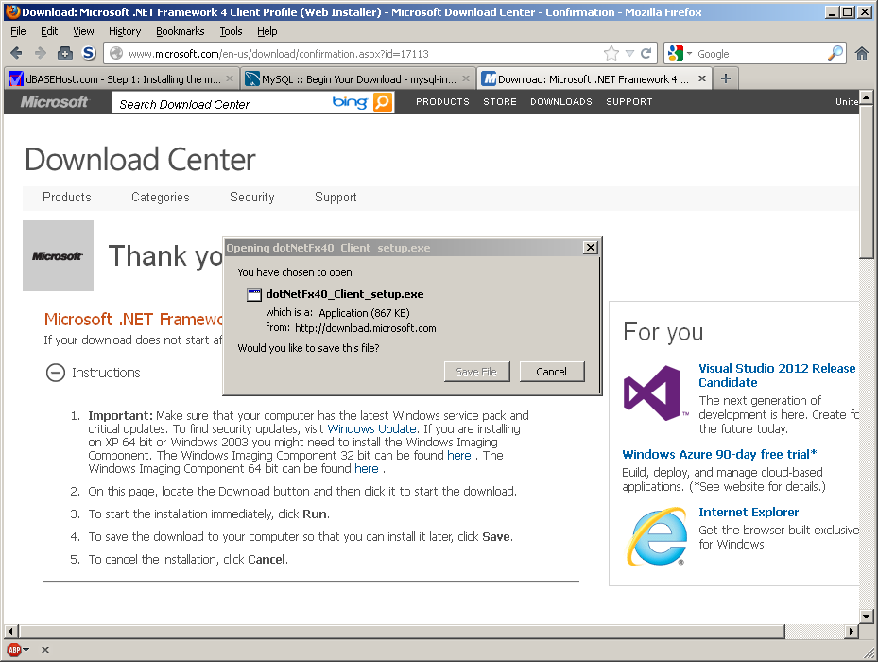Reload the page with the refresh icon
This screenshot has height=662, width=878.
coord(646,53)
